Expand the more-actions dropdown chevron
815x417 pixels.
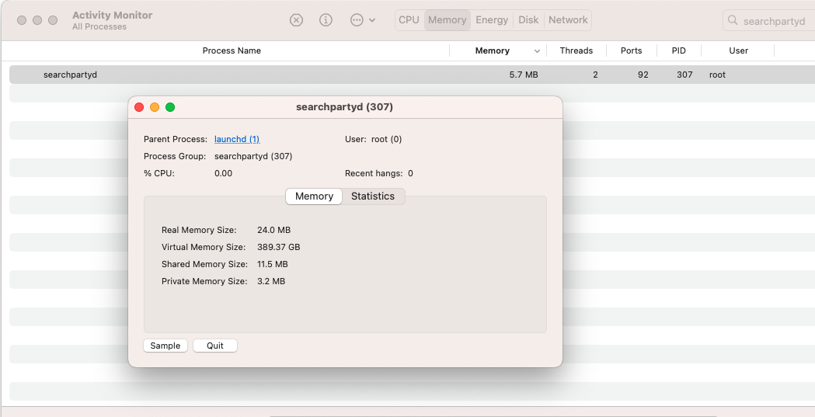372,20
